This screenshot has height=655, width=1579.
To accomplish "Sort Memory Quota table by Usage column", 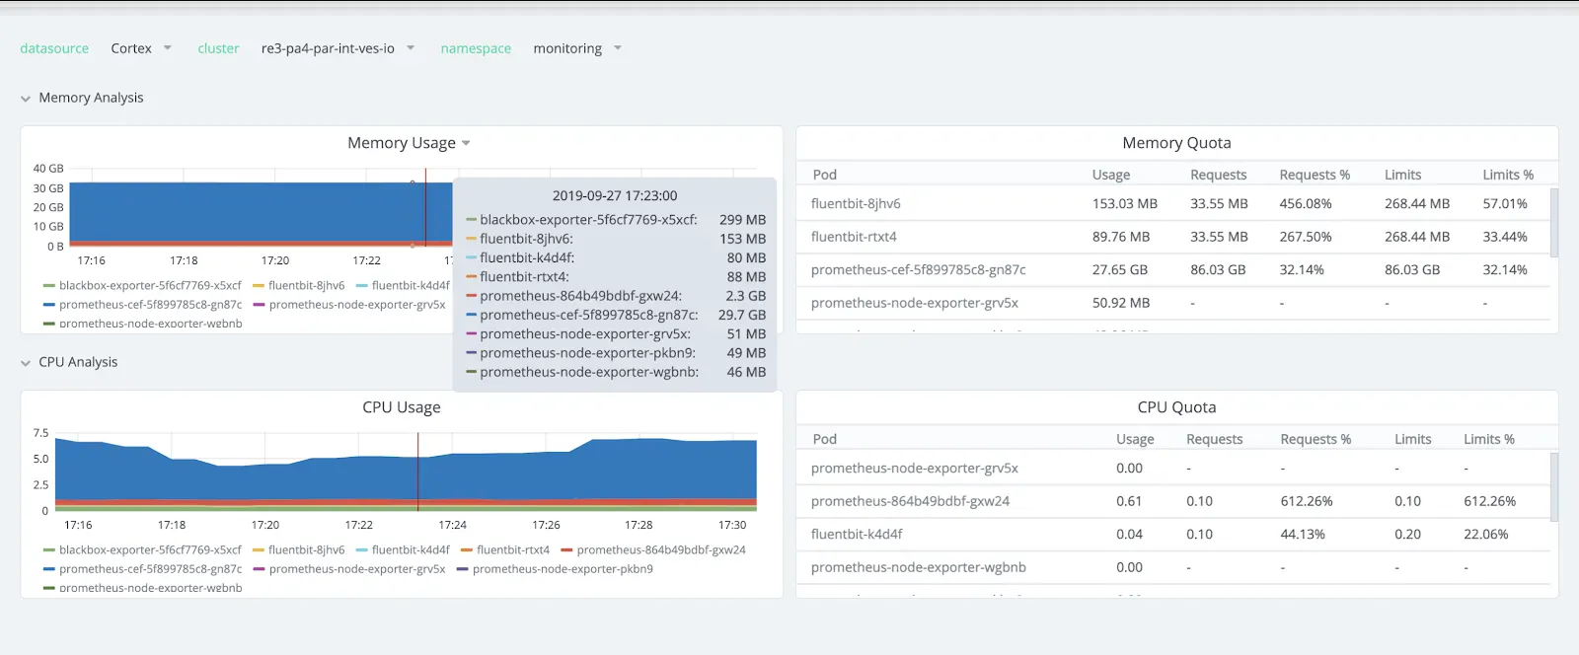I will tap(1111, 175).
